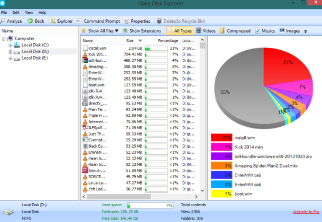The height and width of the screenshot is (222, 322).
Task: Click the 704.41 MB size cell
Action: (133, 54)
